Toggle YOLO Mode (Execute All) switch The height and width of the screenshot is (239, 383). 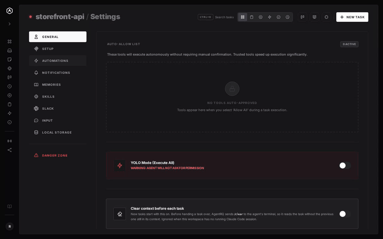click(x=345, y=166)
